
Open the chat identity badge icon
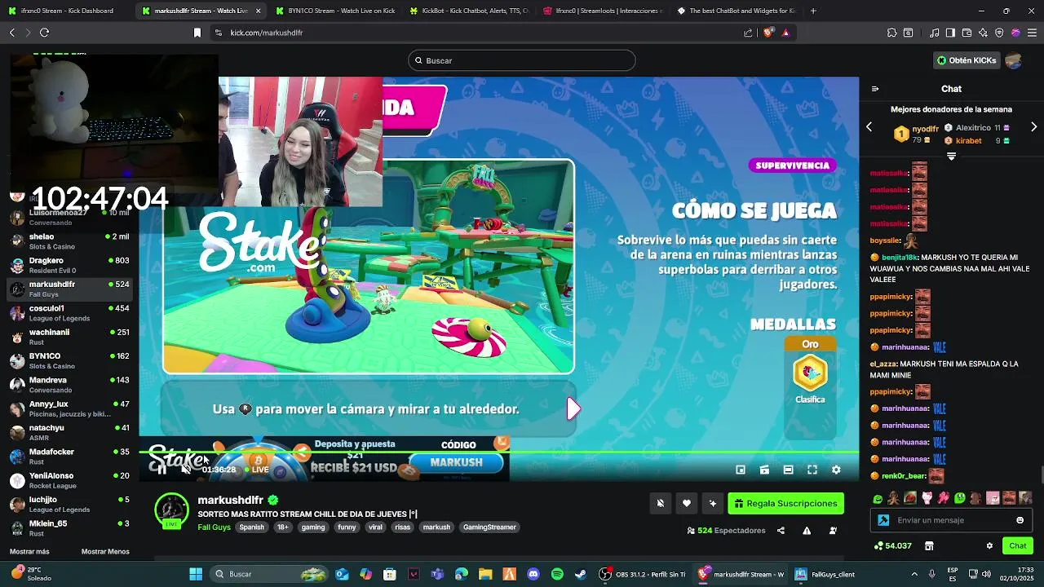pyautogui.click(x=883, y=520)
